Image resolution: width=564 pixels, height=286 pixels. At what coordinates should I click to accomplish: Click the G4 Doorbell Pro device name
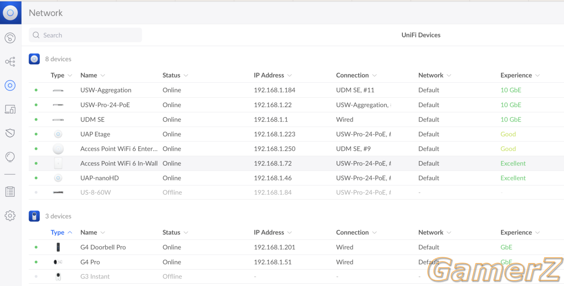pos(103,247)
